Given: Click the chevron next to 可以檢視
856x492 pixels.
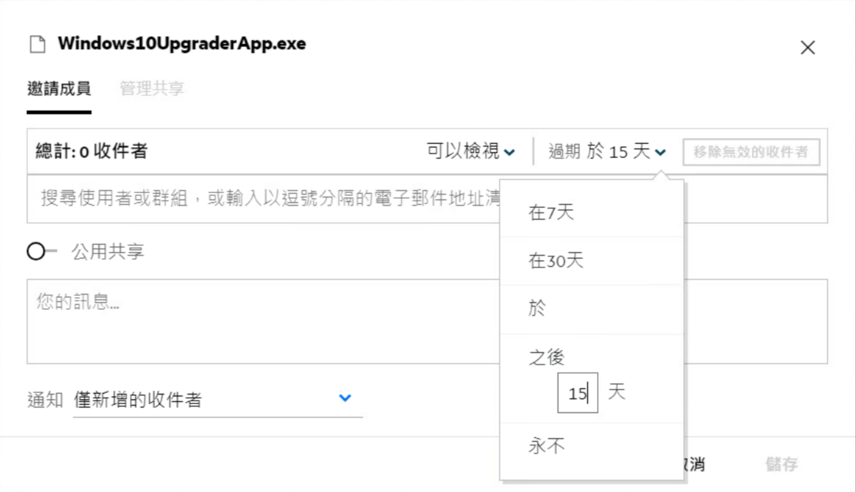Looking at the screenshot, I should 509,152.
